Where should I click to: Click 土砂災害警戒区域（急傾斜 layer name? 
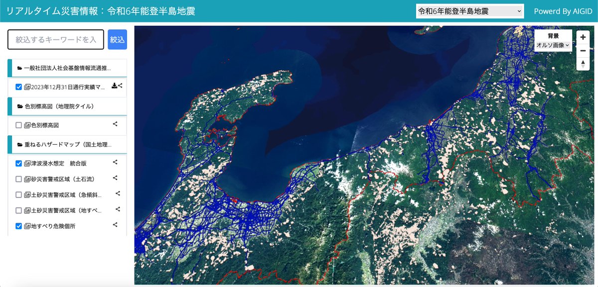click(66, 195)
